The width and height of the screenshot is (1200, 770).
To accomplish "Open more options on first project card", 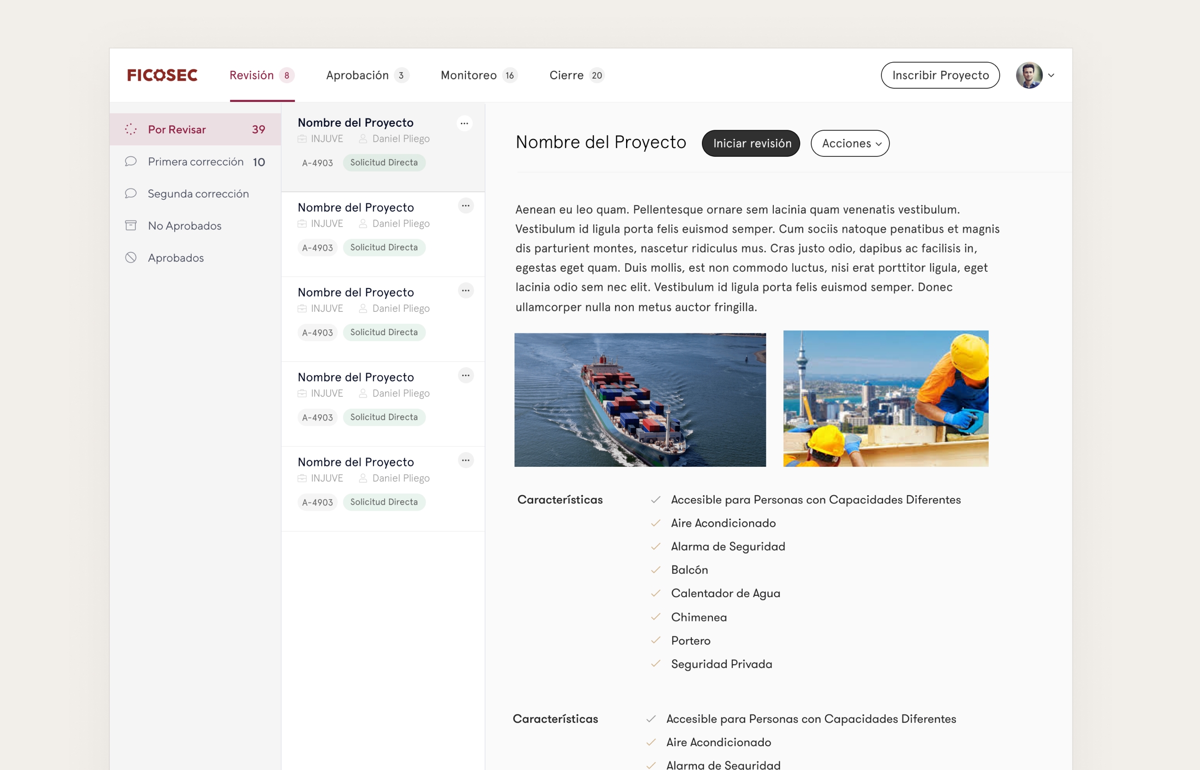I will pyautogui.click(x=465, y=123).
